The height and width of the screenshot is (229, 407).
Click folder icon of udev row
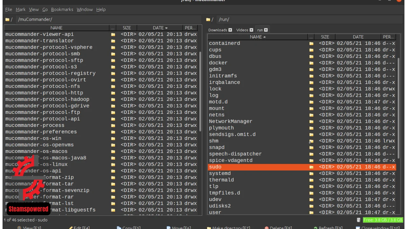click(311, 199)
